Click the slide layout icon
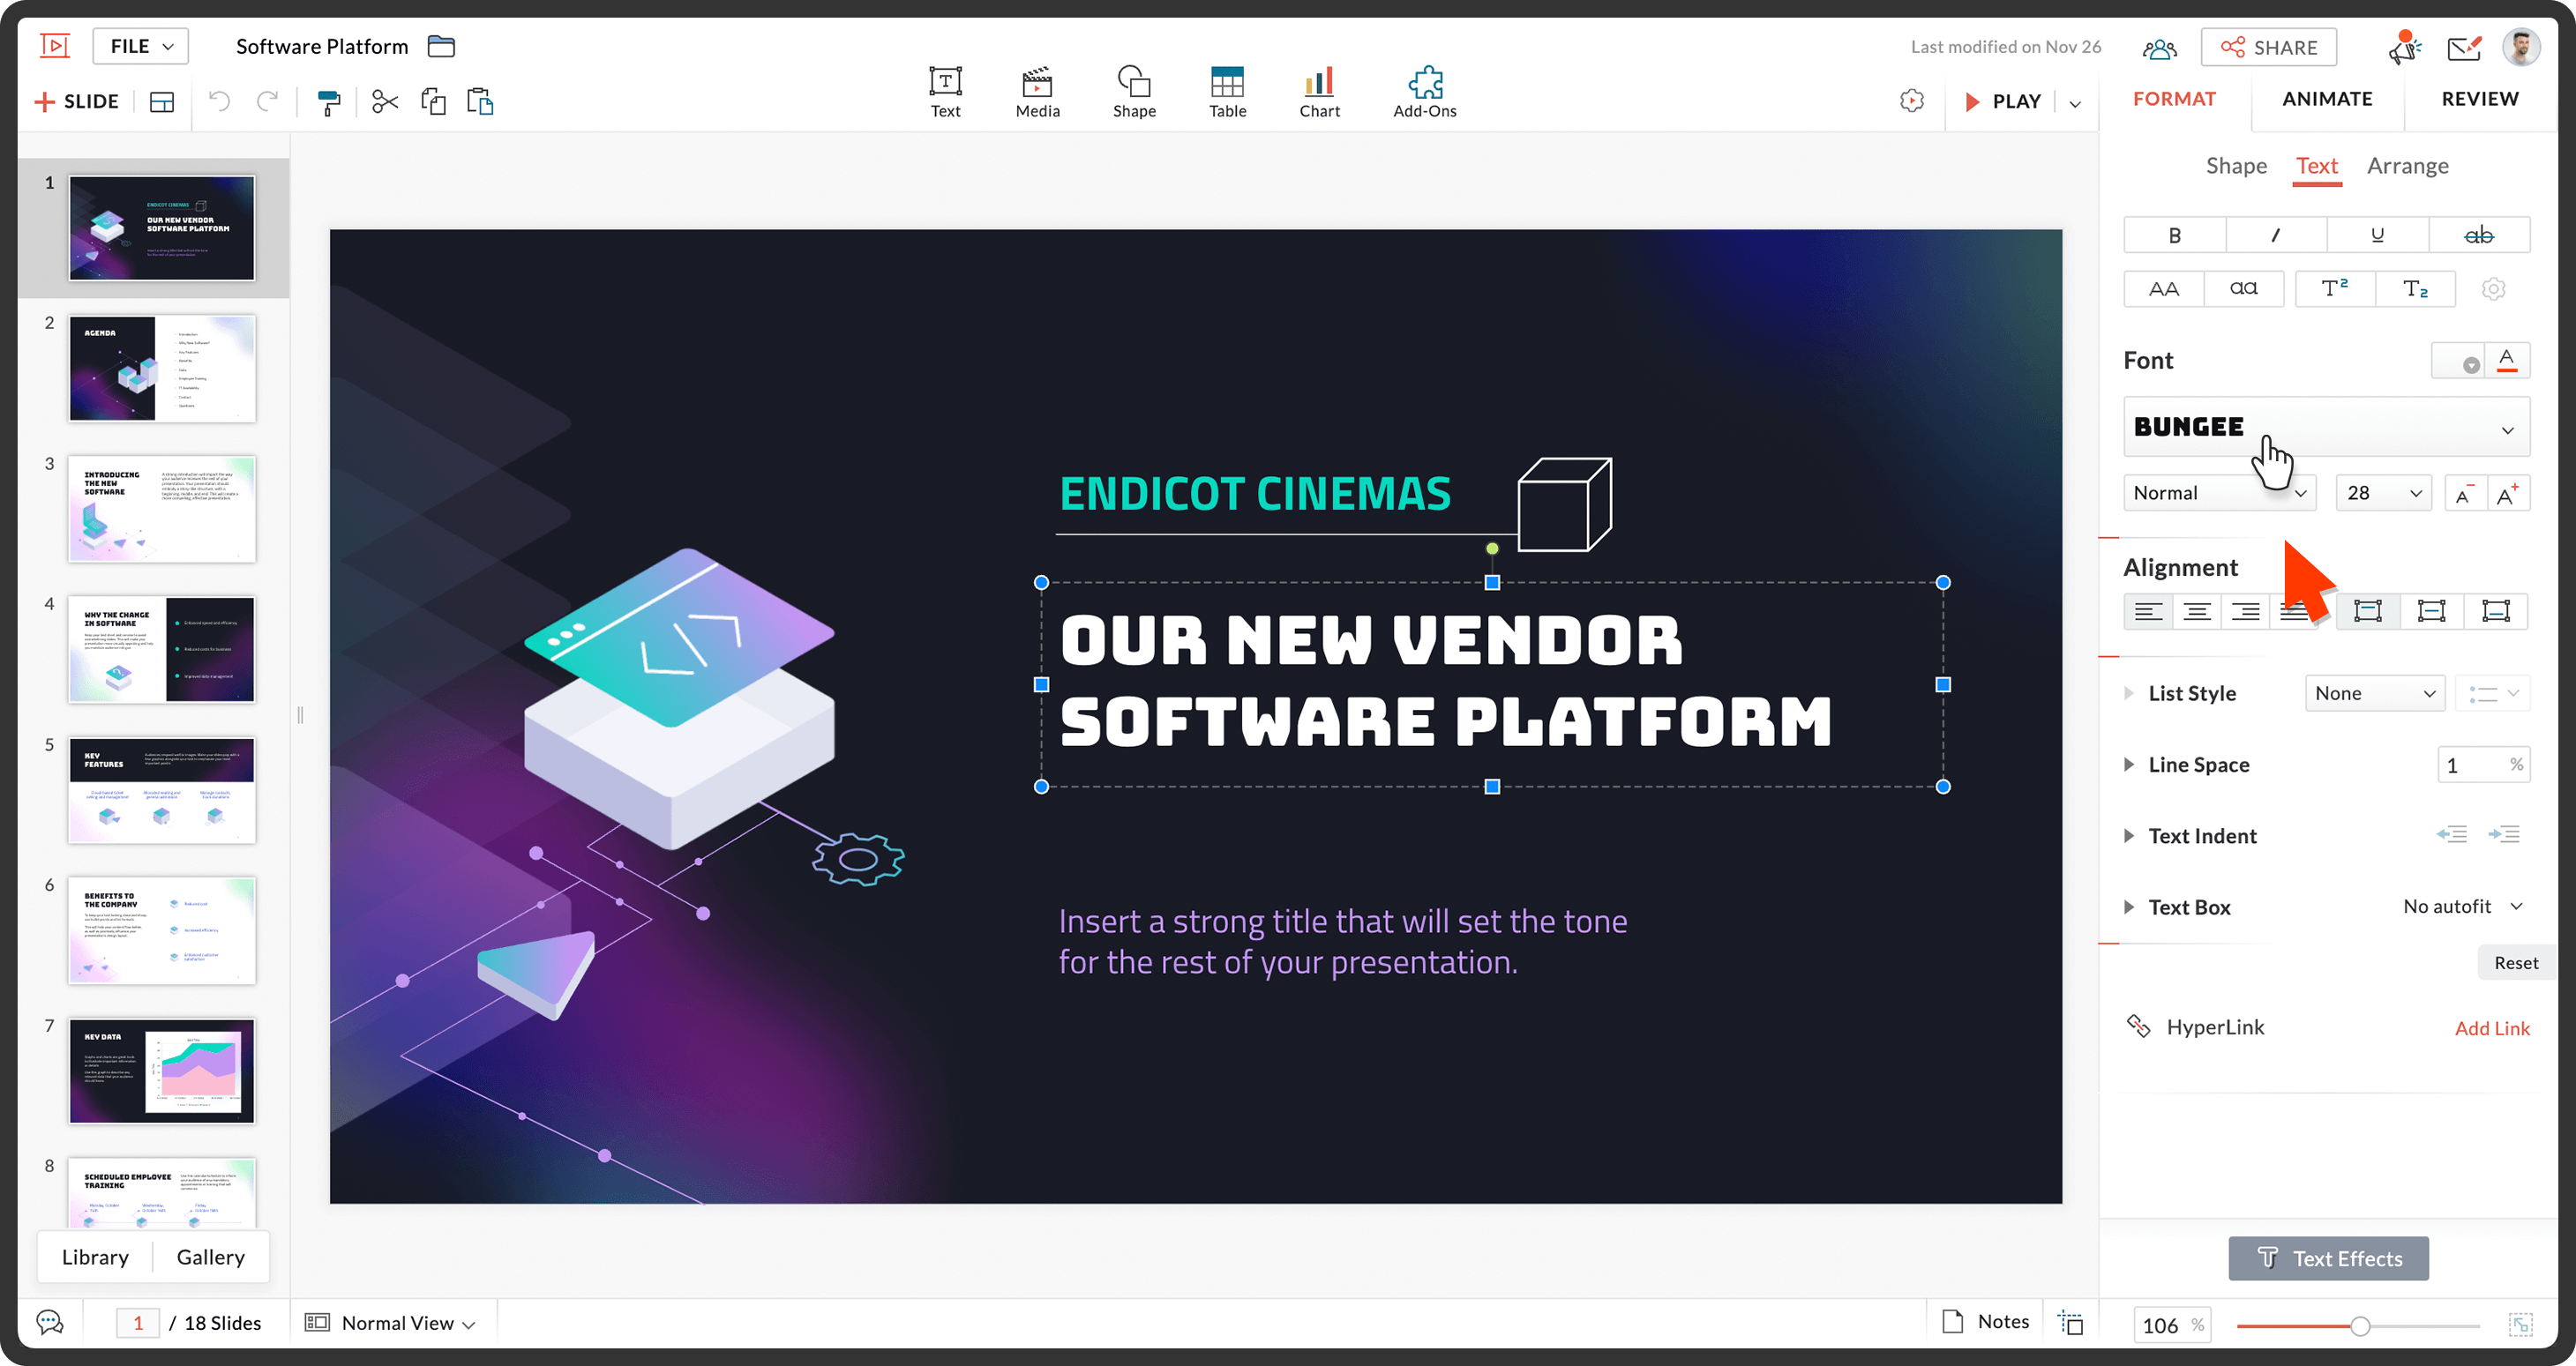This screenshot has height=1366, width=2576. click(x=162, y=102)
